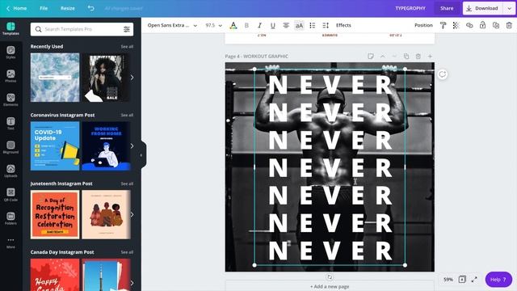517x291 pixels.
Task: Select A Day of Recognition template
Action: pos(55,214)
